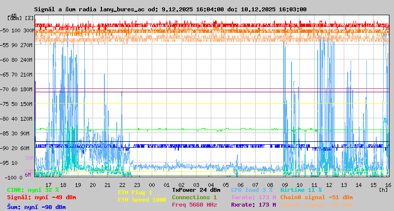The height and width of the screenshot is (211, 394).
Task: Click the '[dBm] [%]' axis units label
Action: point(20,18)
